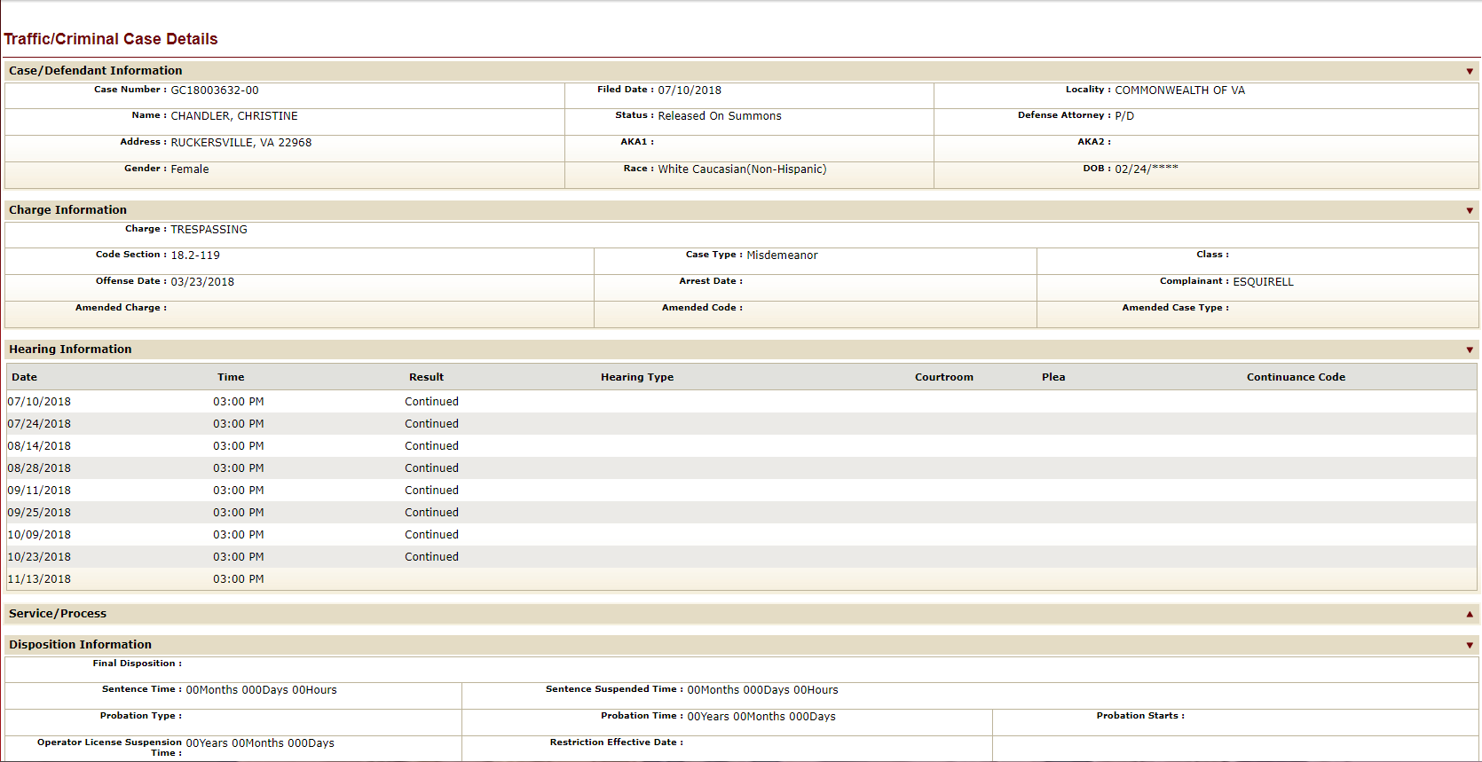Click the Result column header

(x=426, y=377)
